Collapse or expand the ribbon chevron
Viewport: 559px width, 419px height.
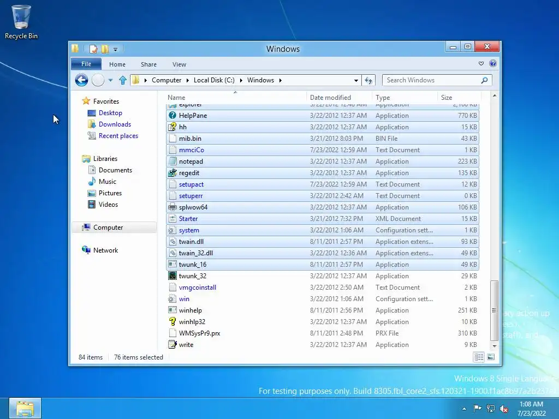click(481, 63)
